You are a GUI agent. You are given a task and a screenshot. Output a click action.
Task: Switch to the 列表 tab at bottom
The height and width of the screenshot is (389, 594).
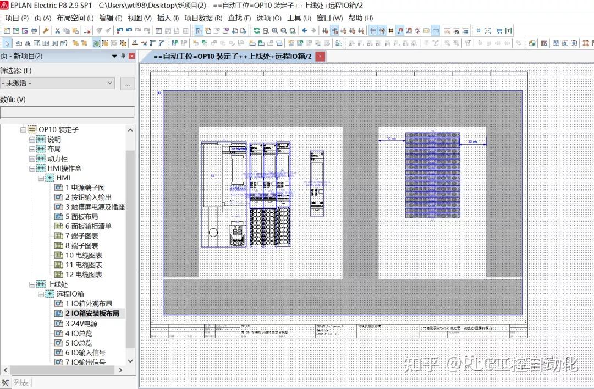point(22,381)
